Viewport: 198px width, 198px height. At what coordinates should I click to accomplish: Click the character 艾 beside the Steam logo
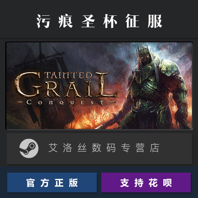click(x=53, y=148)
